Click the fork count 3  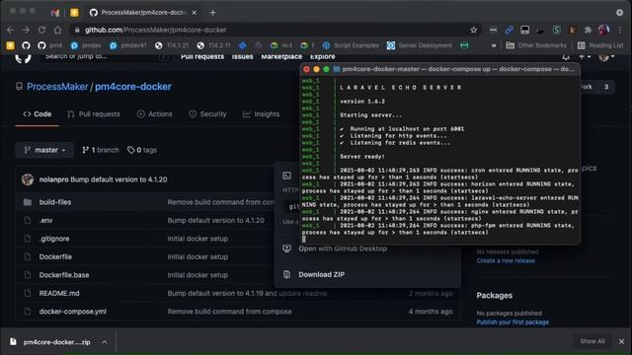[606, 87]
